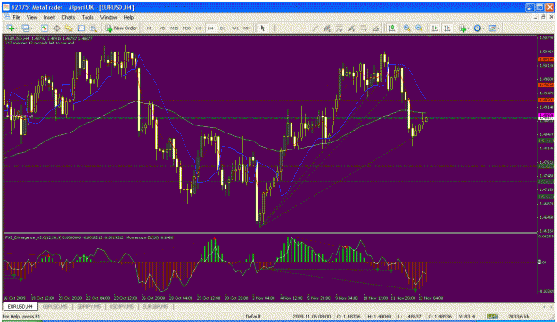Switch to the EURGBP,M5 chart tab

[x=155, y=306]
